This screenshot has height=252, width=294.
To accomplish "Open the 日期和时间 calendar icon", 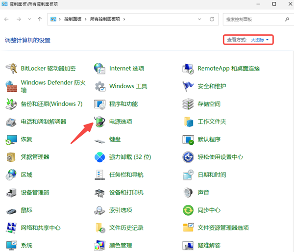I will (x=189, y=175).
